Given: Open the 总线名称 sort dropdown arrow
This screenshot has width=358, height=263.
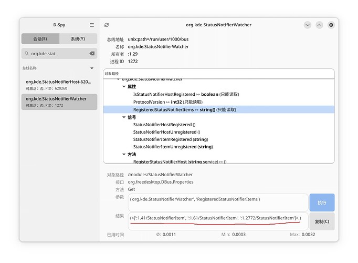Looking at the screenshot, I should 92,68.
